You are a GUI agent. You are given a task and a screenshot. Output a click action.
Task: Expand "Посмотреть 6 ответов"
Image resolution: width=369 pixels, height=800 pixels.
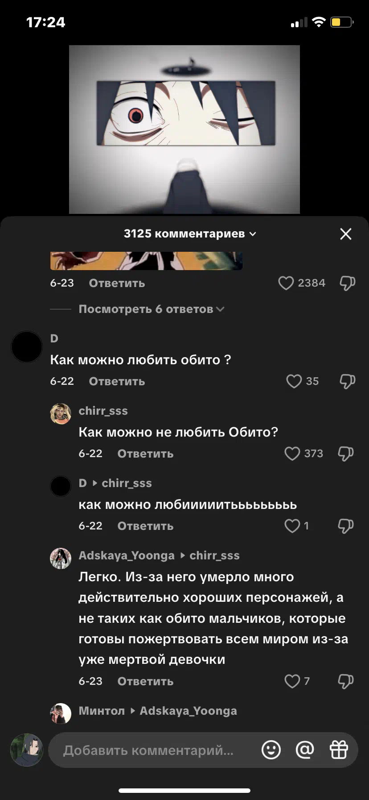click(x=151, y=309)
